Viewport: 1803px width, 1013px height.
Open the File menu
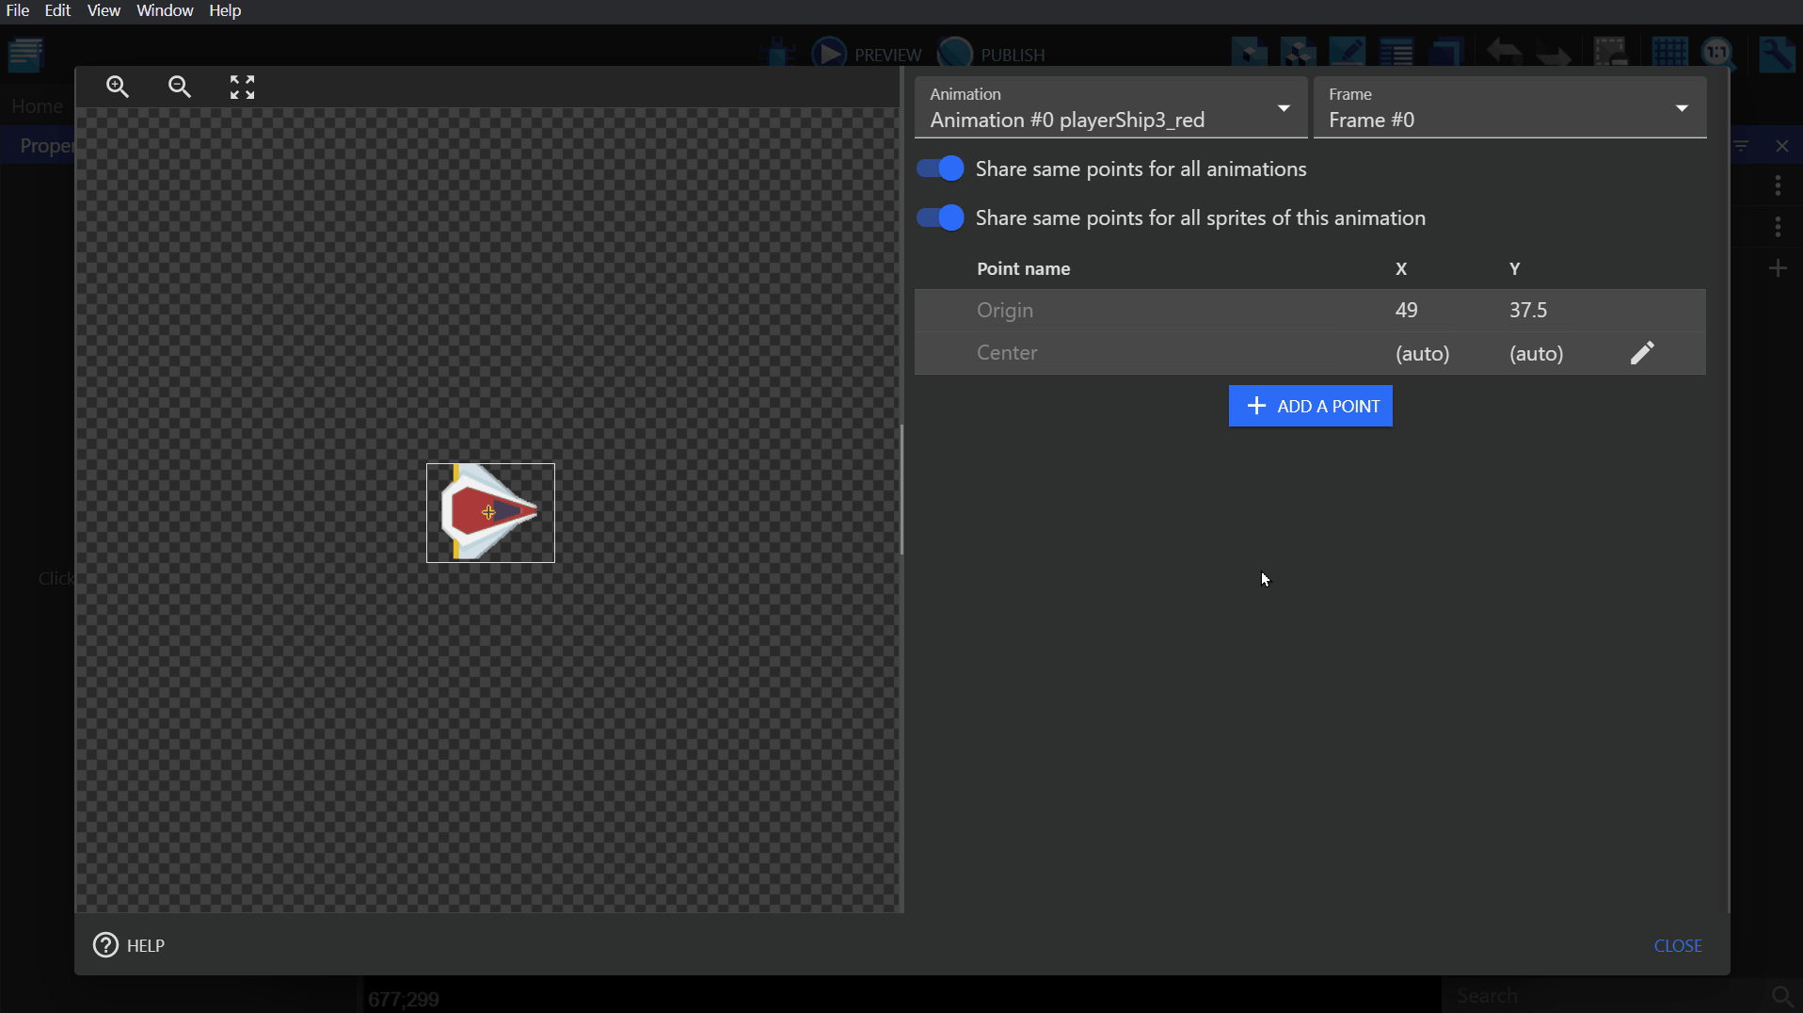pos(18,10)
